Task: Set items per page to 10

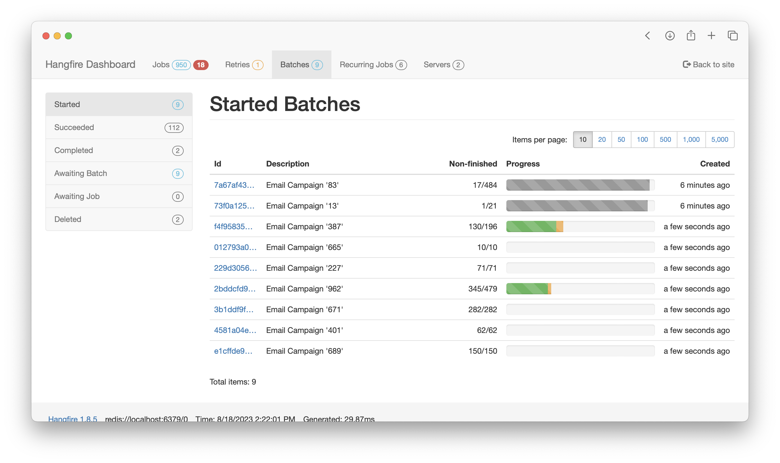Action: click(583, 140)
